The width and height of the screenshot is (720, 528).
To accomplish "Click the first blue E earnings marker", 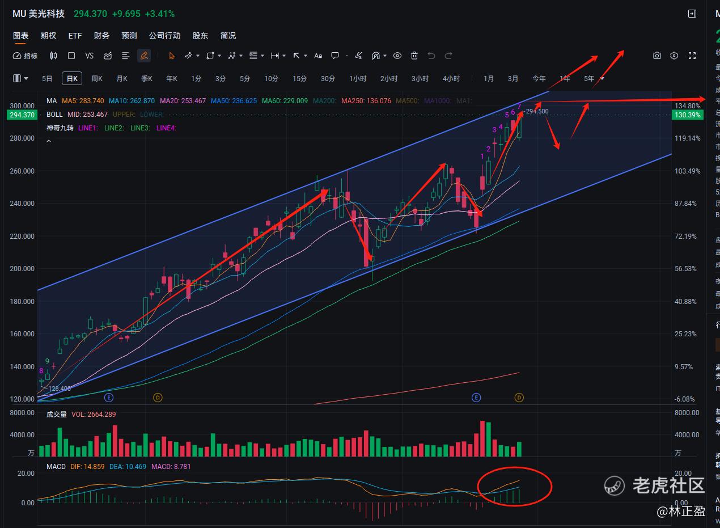I will [109, 398].
